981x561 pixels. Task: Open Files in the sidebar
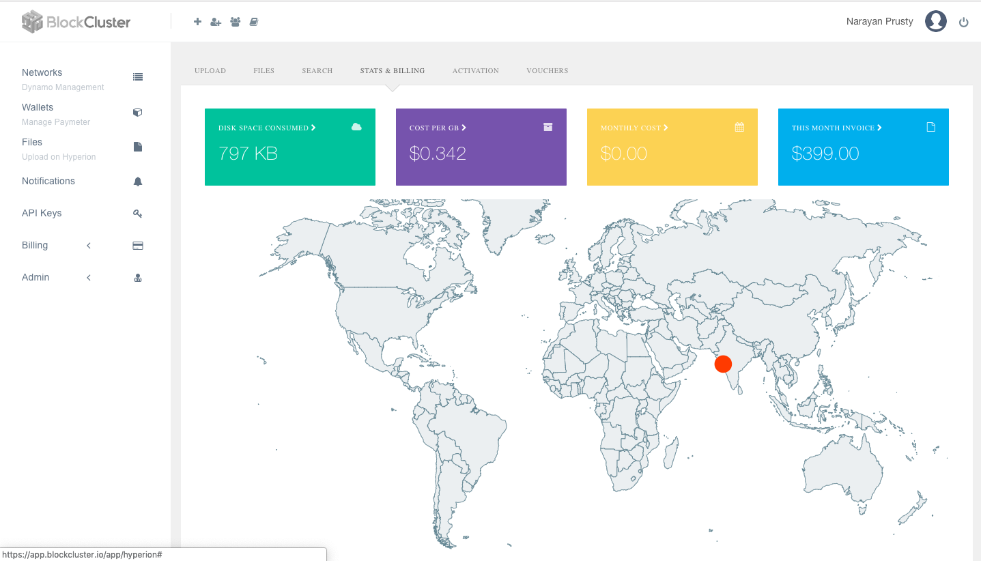tap(32, 142)
